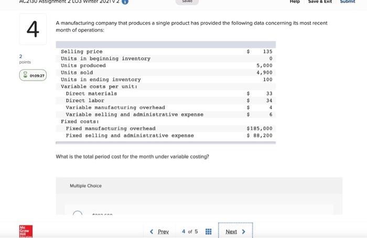This screenshot has height=238, width=367.
Task: Open the question grid navigator icon
Action: 208,232
